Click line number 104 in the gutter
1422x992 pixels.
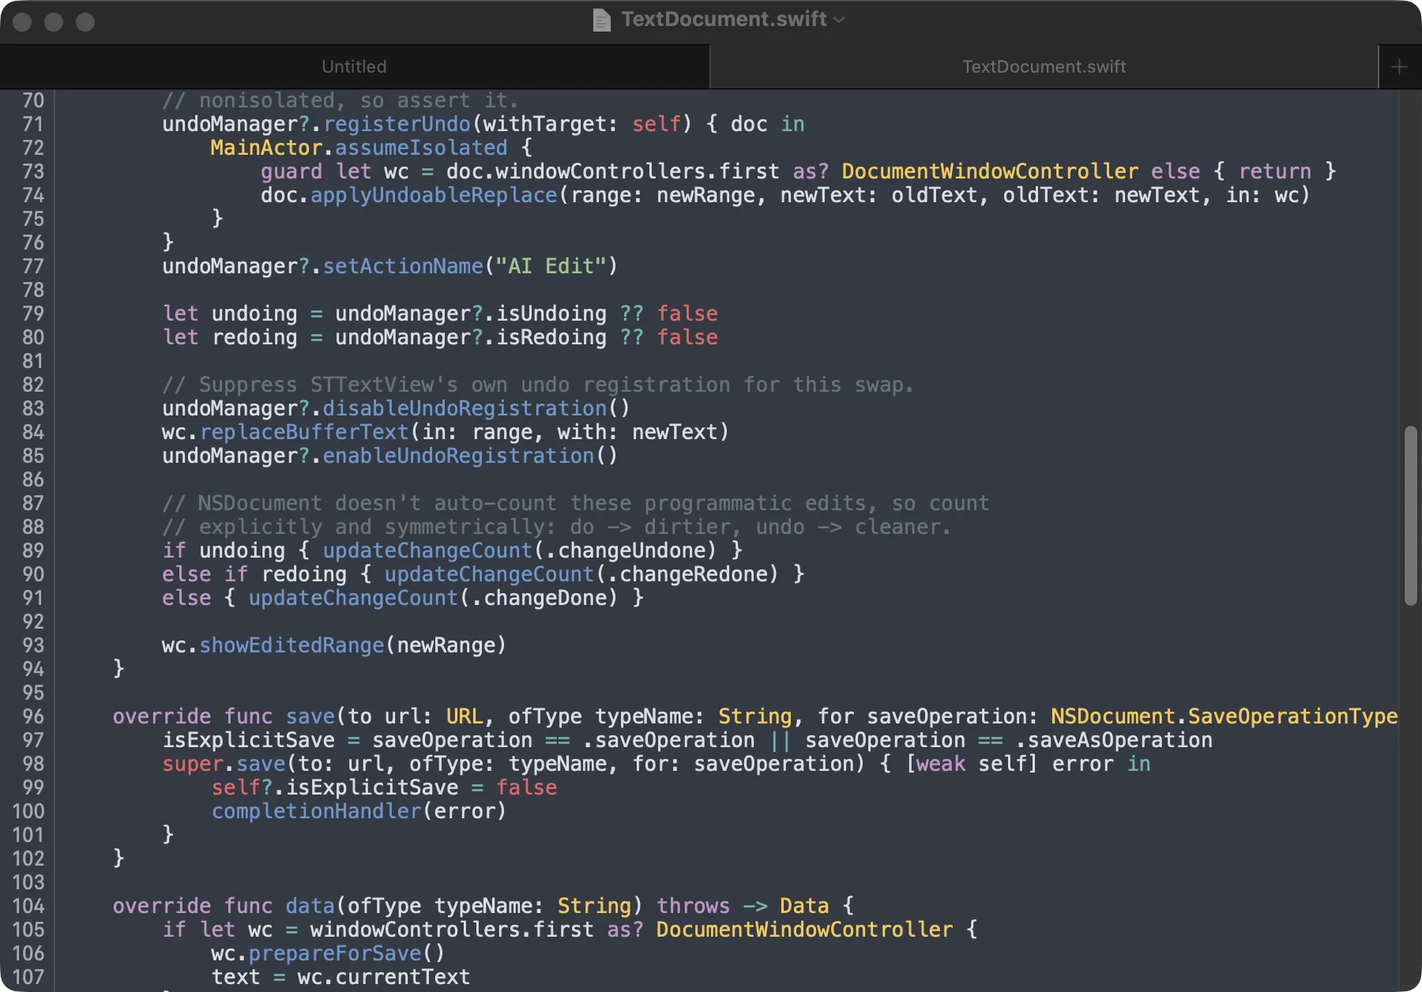point(28,906)
